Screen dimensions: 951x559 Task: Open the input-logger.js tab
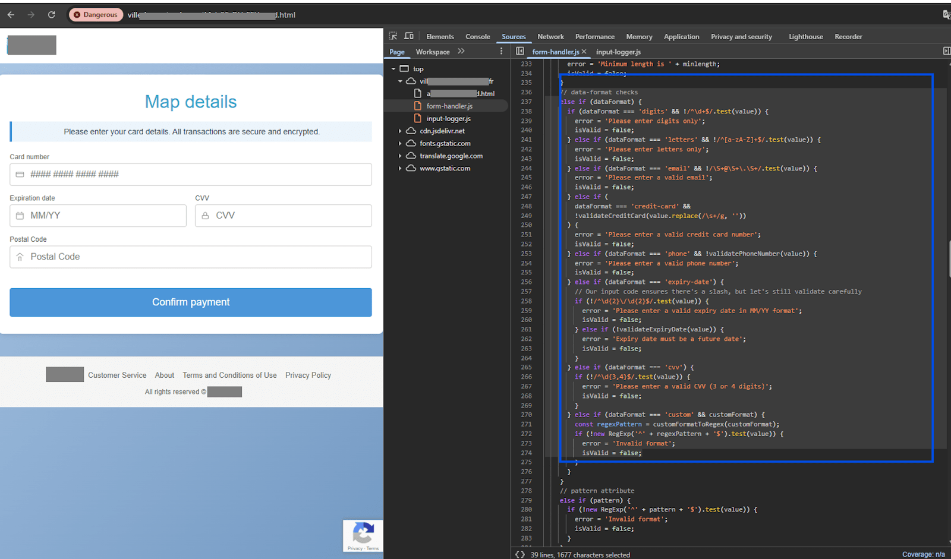pyautogui.click(x=618, y=52)
